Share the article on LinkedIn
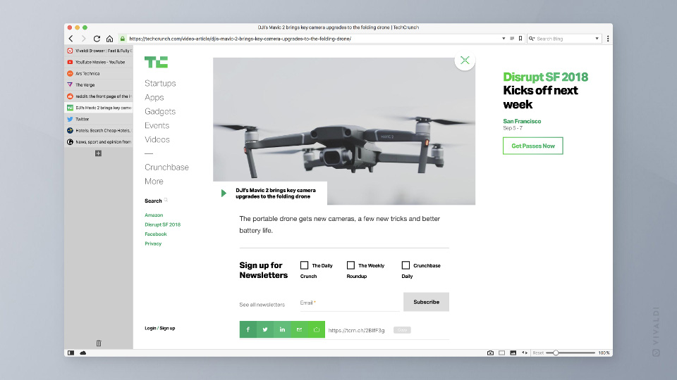Screen dimensions: 677x380 282,329
